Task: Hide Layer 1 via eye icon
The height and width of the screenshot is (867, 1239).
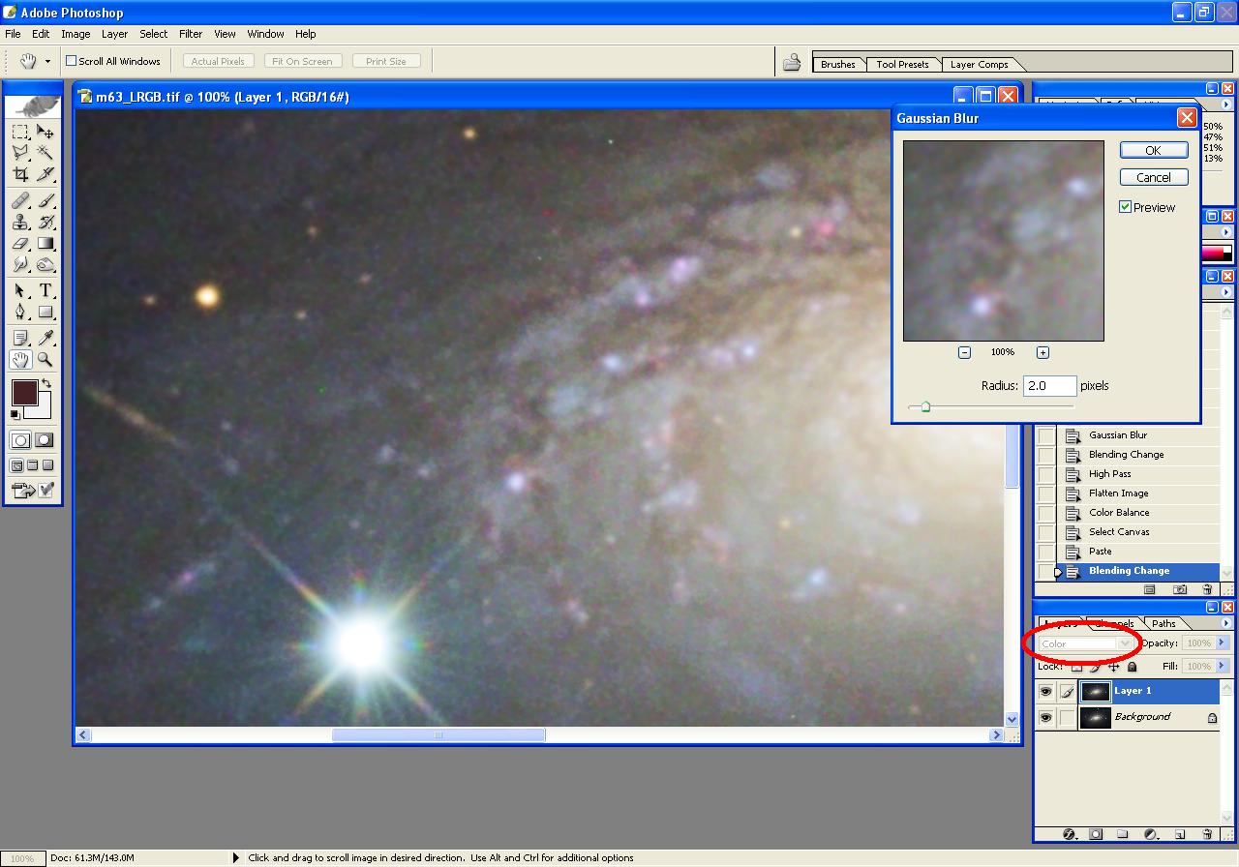Action: 1045,692
